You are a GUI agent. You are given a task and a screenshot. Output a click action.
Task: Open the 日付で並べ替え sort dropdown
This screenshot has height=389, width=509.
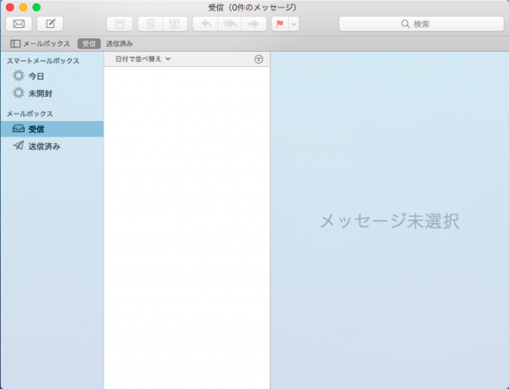(x=143, y=59)
